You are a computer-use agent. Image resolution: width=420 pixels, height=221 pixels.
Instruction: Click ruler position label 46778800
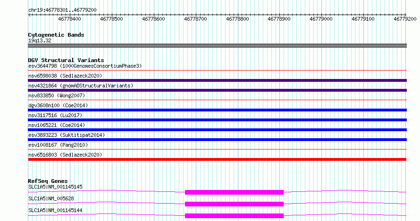coord(237,19)
